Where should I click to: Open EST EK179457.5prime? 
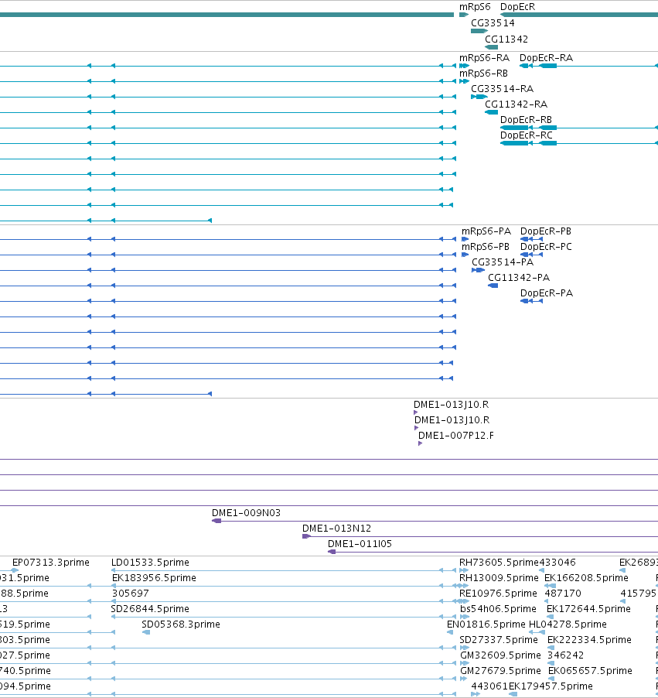pos(551,686)
